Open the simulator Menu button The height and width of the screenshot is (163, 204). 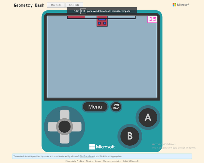tap(95, 107)
